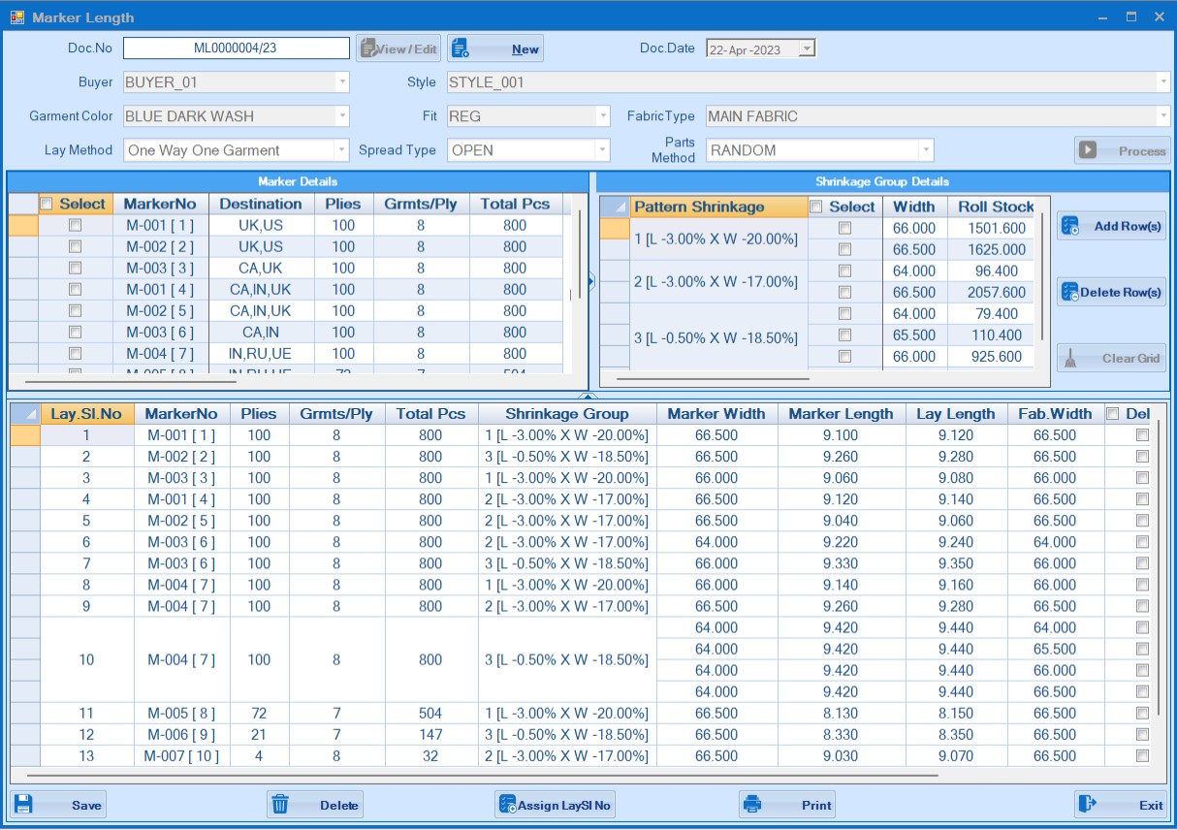Click the Total Pcs value 504 in lay grid
This screenshot has height=830, width=1177.
430,713
